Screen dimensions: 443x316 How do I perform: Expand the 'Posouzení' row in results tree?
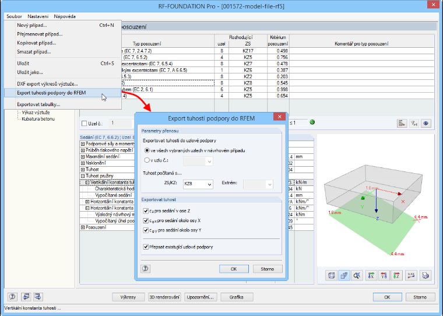tap(83, 227)
